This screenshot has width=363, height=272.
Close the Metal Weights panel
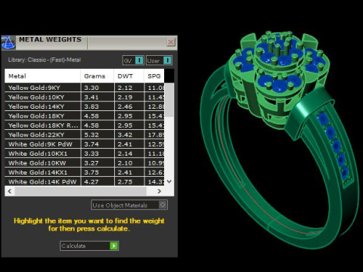point(171,42)
